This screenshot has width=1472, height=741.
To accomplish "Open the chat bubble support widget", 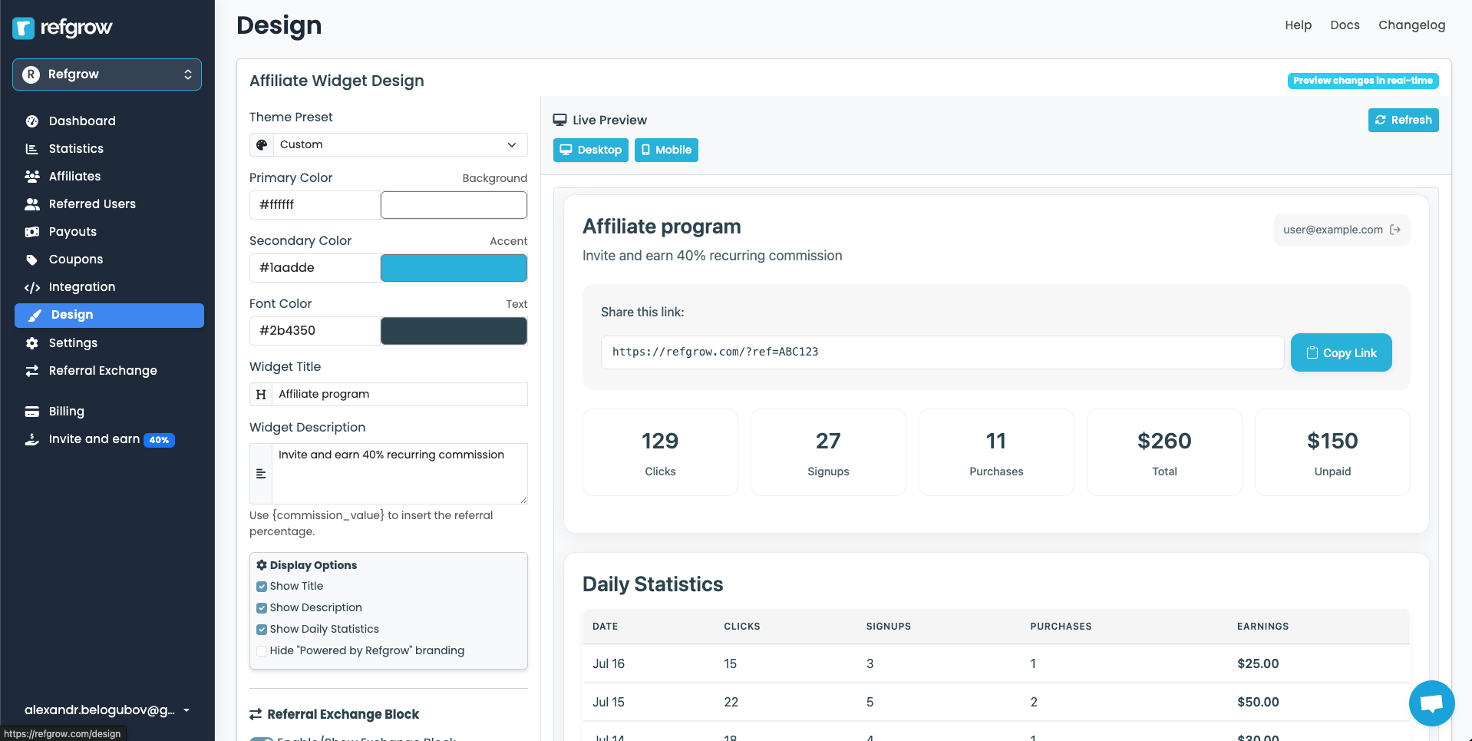I will [x=1431, y=703].
